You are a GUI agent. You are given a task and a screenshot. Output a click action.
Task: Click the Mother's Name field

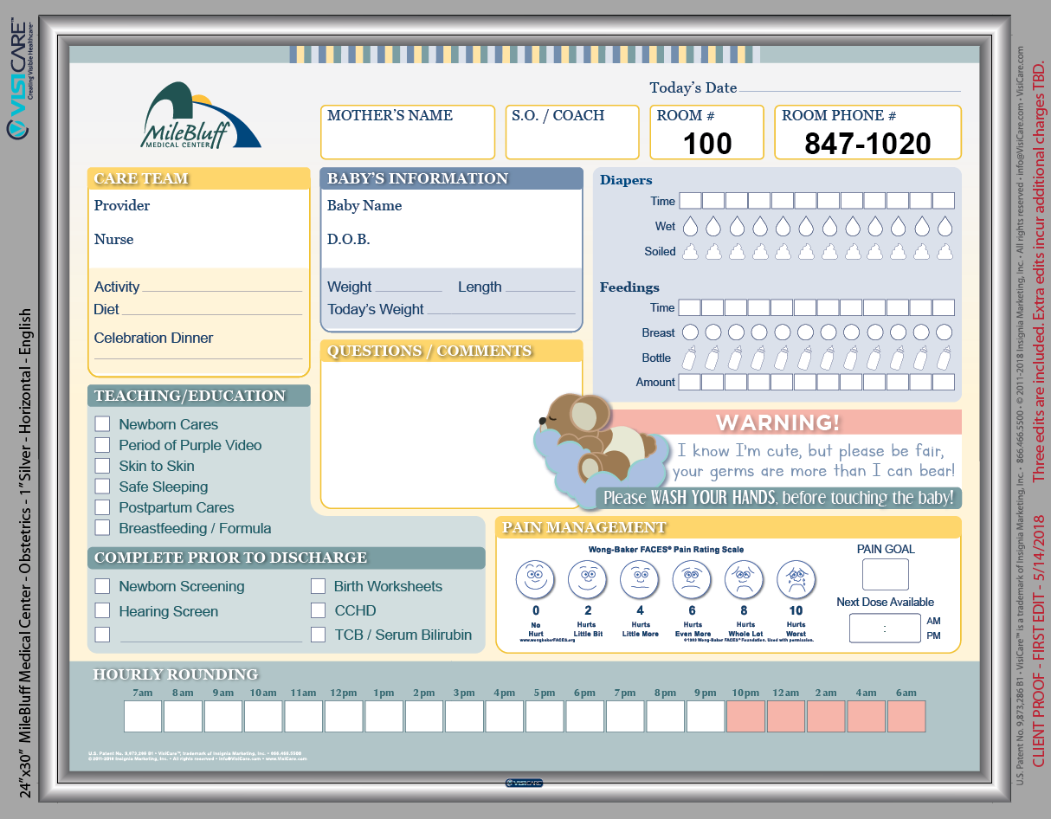click(407, 139)
